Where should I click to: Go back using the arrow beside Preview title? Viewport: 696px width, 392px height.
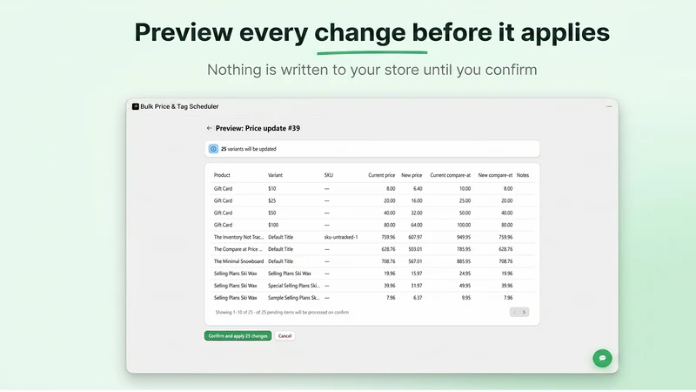coord(209,128)
